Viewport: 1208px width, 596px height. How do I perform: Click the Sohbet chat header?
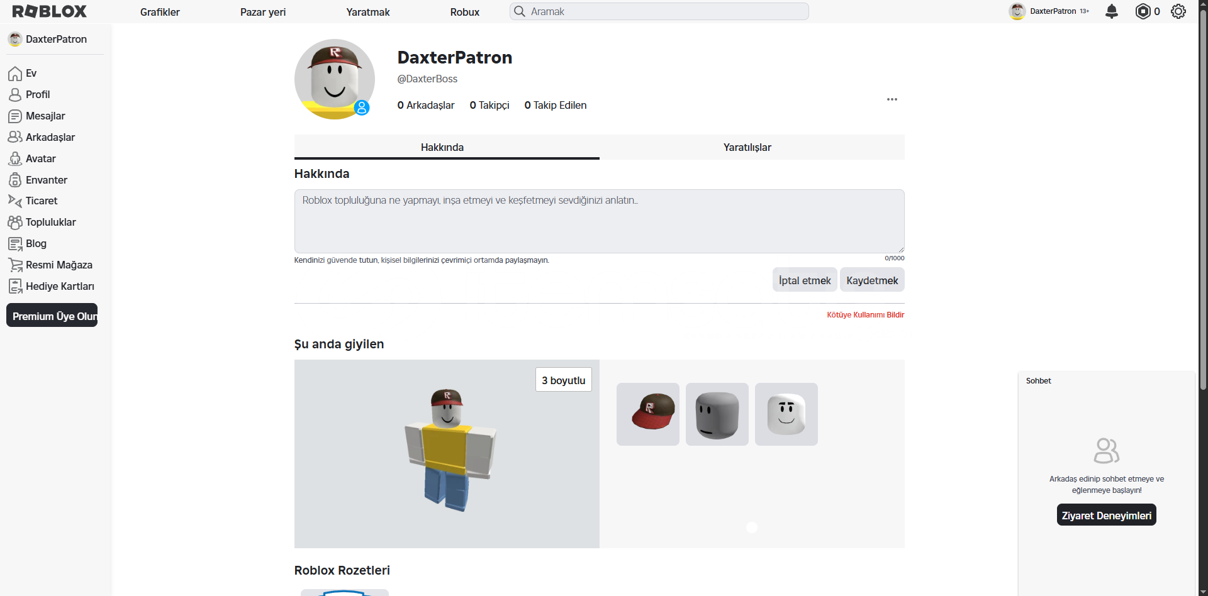pyautogui.click(x=1106, y=381)
